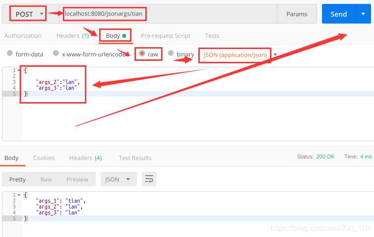Click line number 5 in request editor gutter

14,94
